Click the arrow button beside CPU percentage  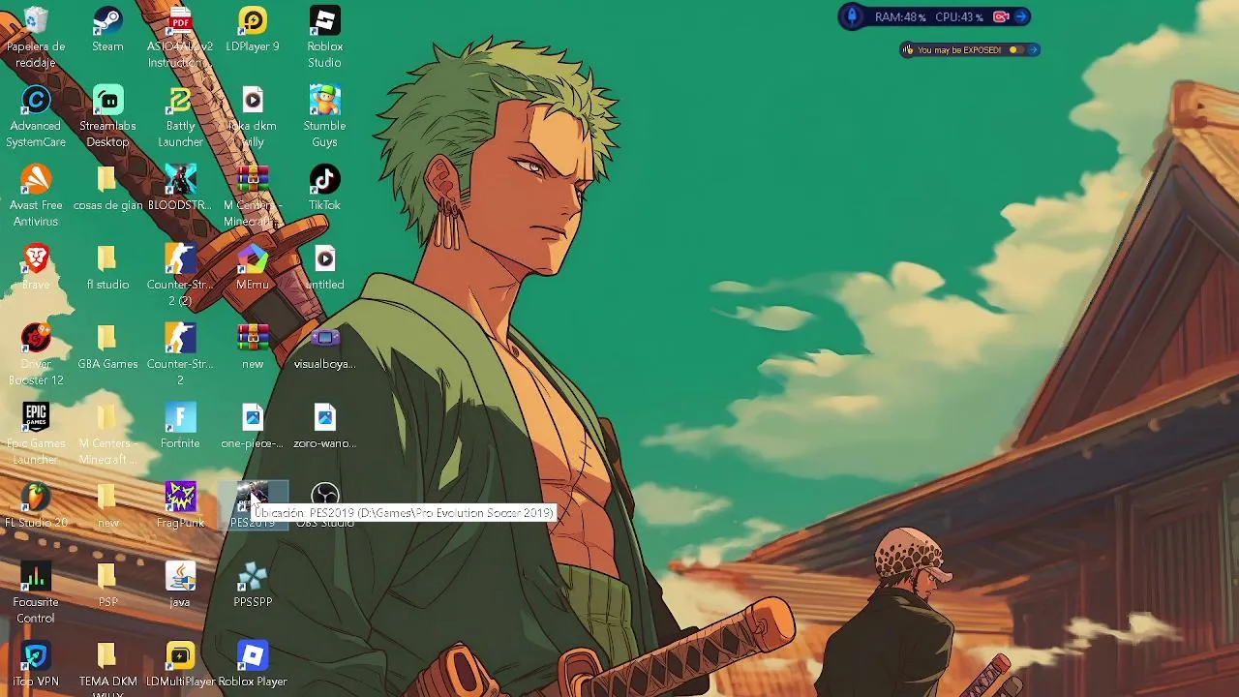click(1021, 16)
